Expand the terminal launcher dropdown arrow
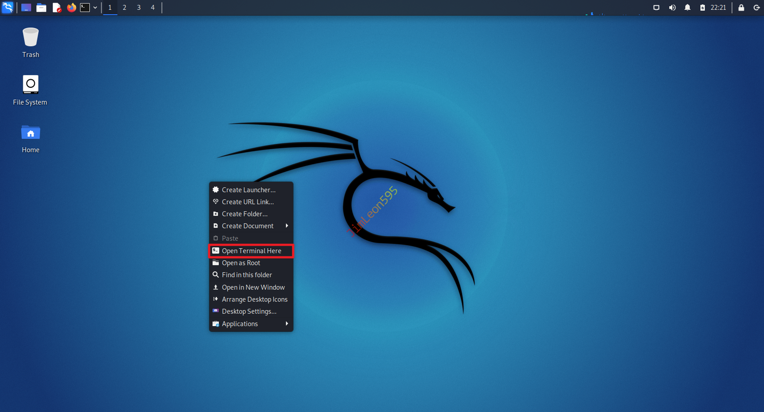Screen dimensions: 764x412 coord(95,8)
